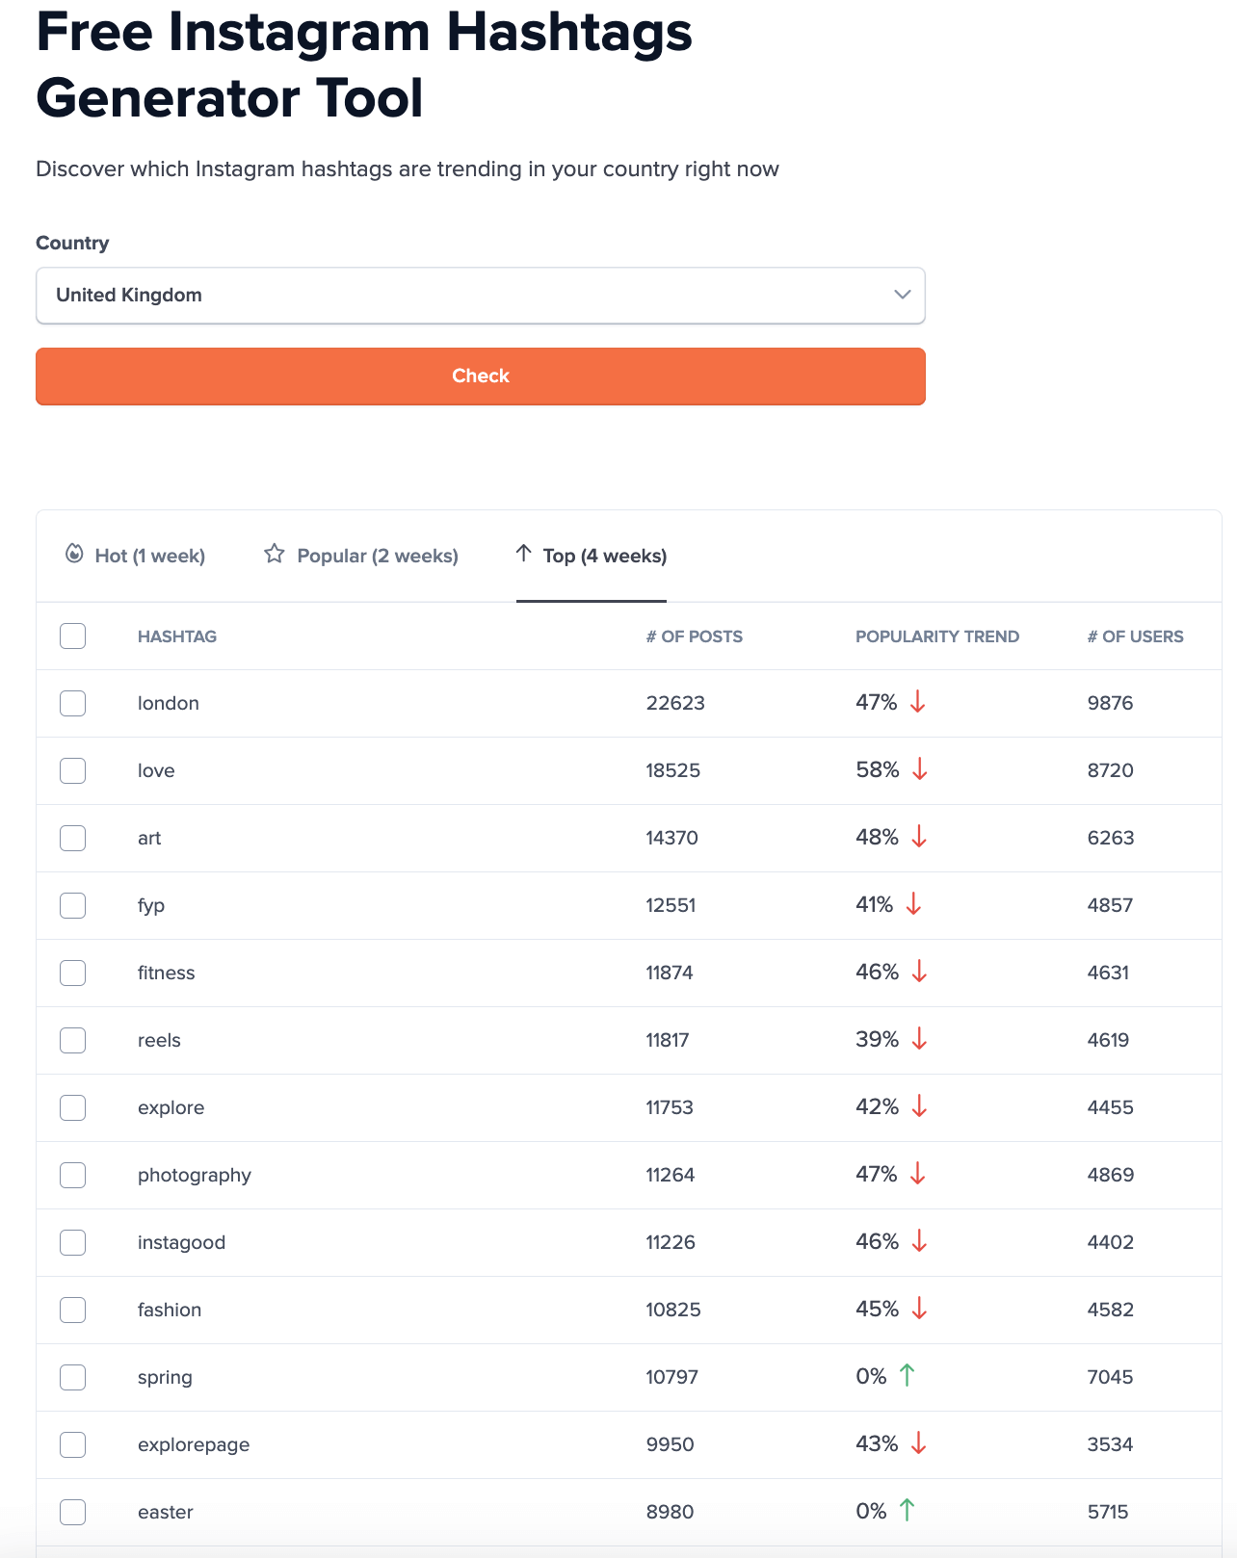This screenshot has height=1558, width=1237.
Task: Click the instagood hashtag name
Action: click(x=181, y=1242)
